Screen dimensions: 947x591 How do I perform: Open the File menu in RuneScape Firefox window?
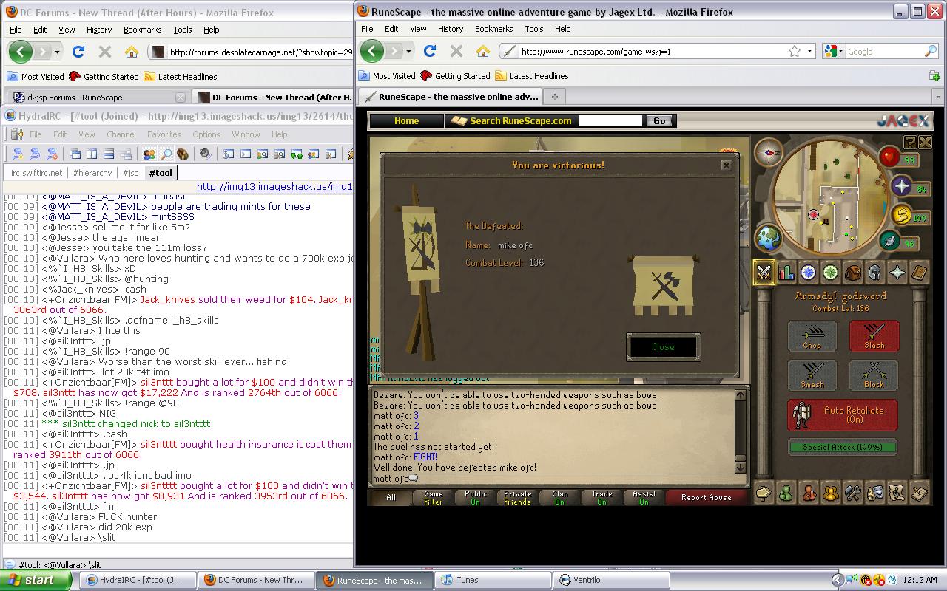tap(368, 29)
